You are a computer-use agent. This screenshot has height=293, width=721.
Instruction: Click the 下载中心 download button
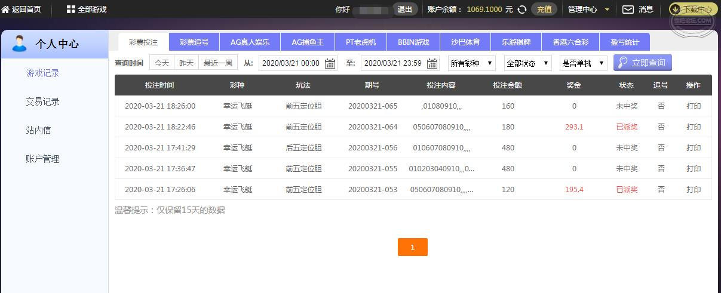coord(693,10)
